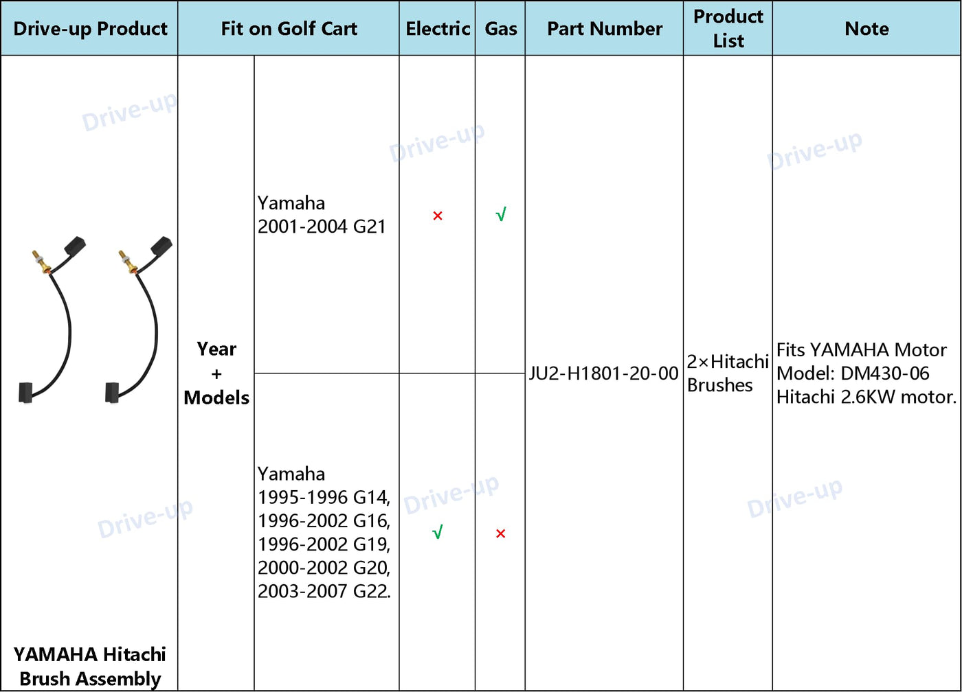Viewport: 962px width, 692px height.
Task: Click the Product List column header
Action: [728, 29]
